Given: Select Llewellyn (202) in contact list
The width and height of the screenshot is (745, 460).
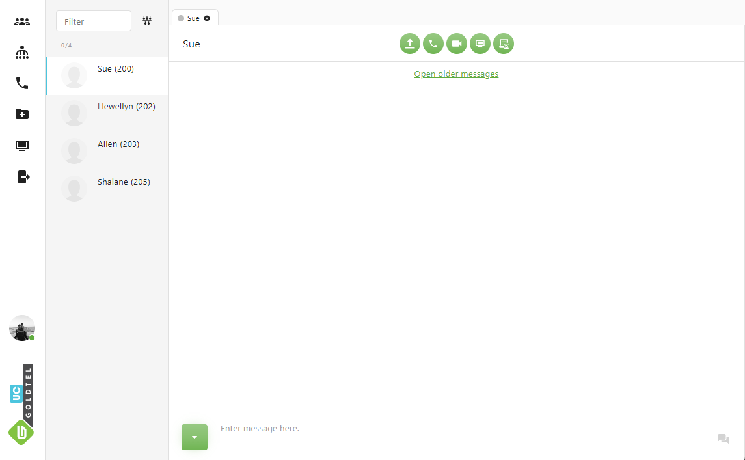Looking at the screenshot, I should point(126,107).
